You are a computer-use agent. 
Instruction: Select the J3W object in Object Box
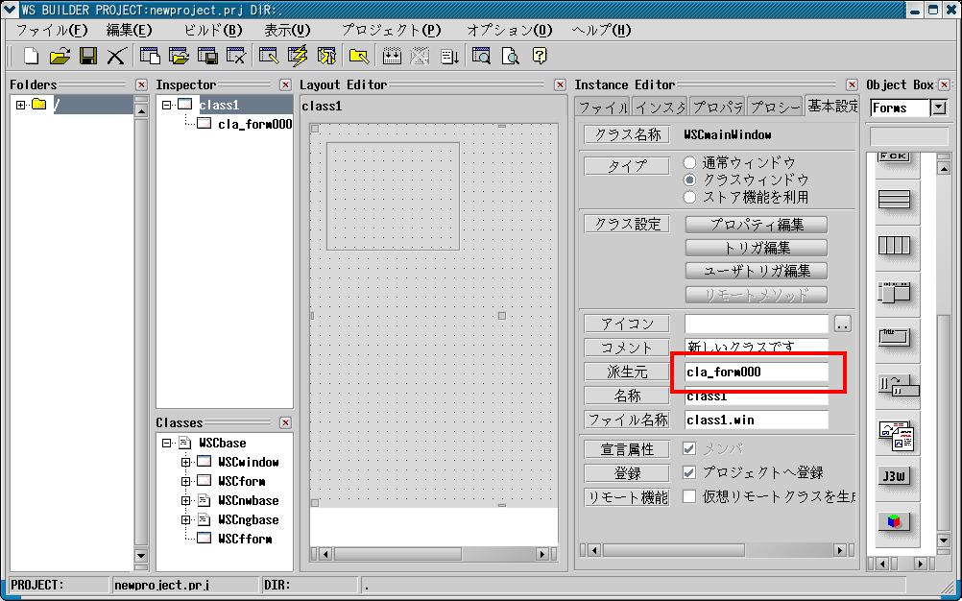[894, 476]
